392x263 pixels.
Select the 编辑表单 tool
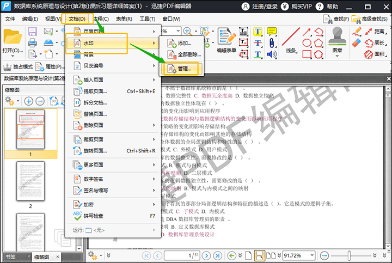(226, 40)
